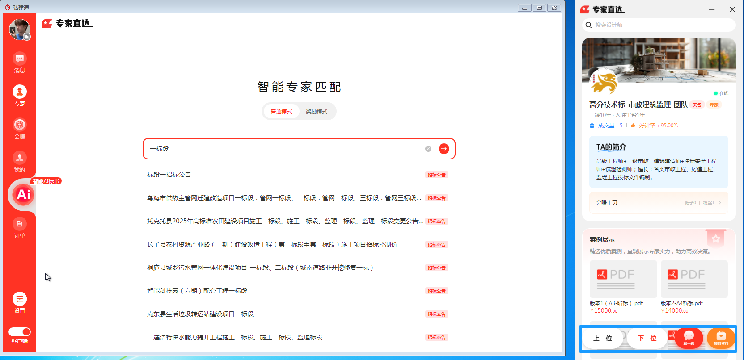This screenshot has height=360, width=744.
Task: Click the 实名 verified badge
Action: pyautogui.click(x=697, y=105)
